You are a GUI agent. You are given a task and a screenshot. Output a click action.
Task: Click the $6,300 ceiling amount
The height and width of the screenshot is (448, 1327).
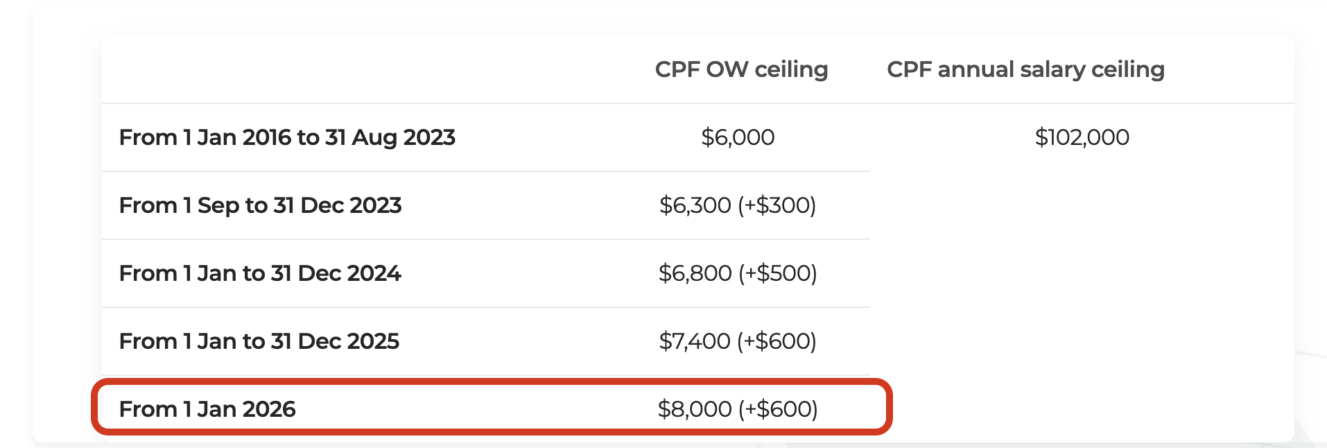pyautogui.click(x=695, y=205)
